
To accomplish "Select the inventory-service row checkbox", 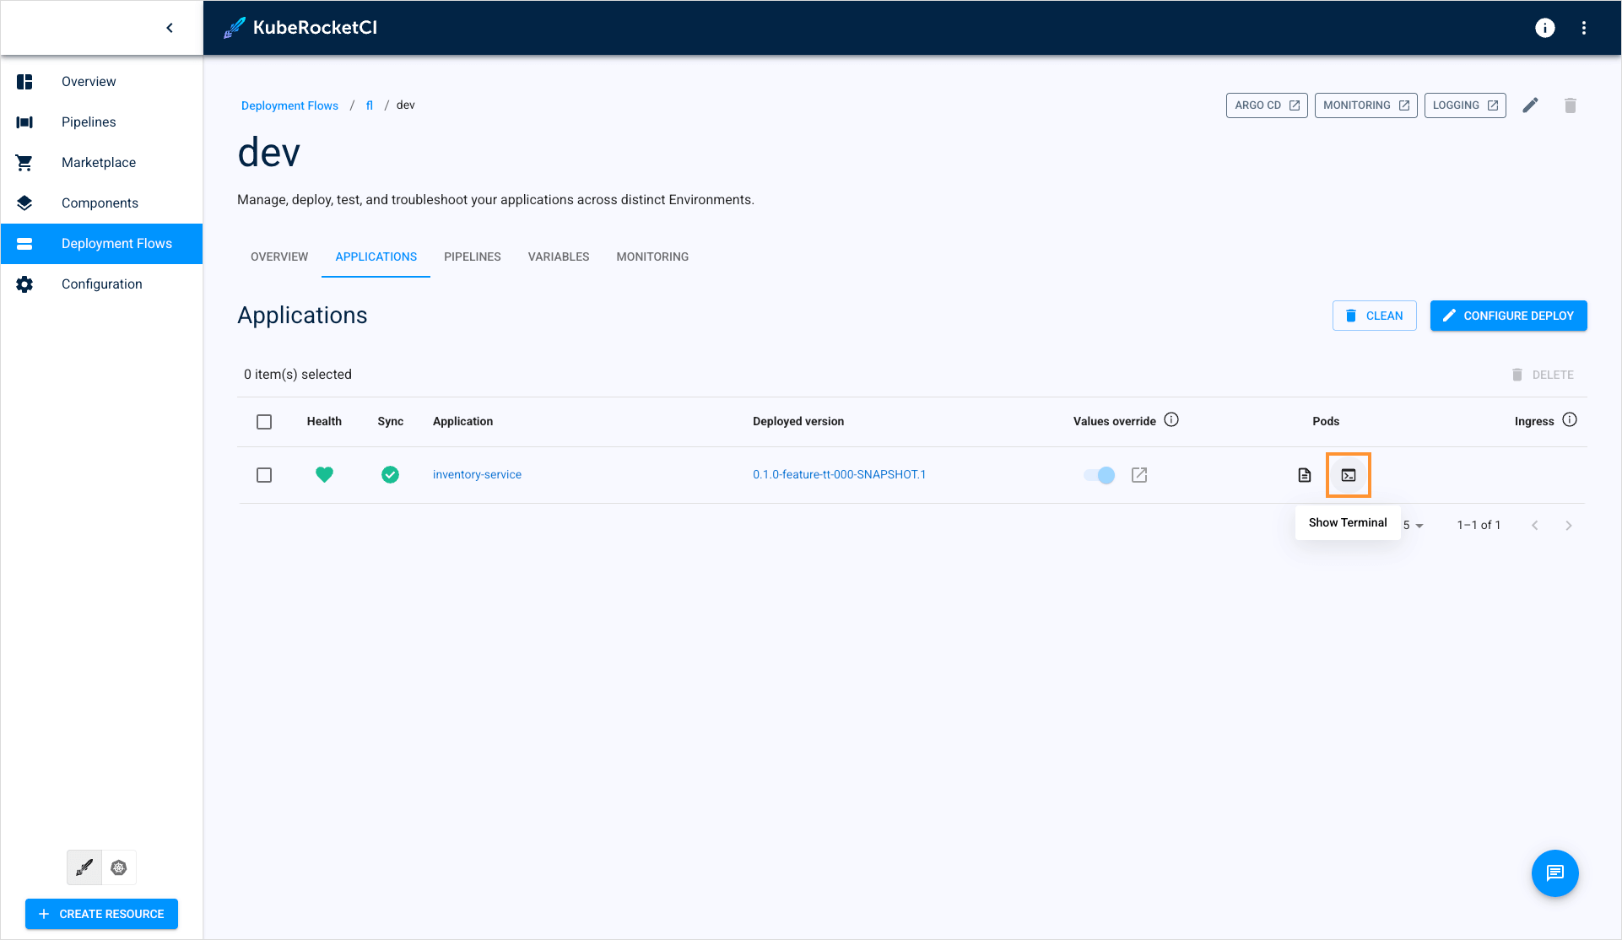I will coord(264,474).
